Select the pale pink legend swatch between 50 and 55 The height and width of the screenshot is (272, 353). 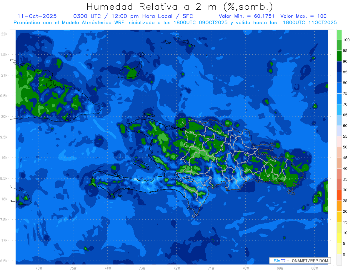(x=339, y=142)
